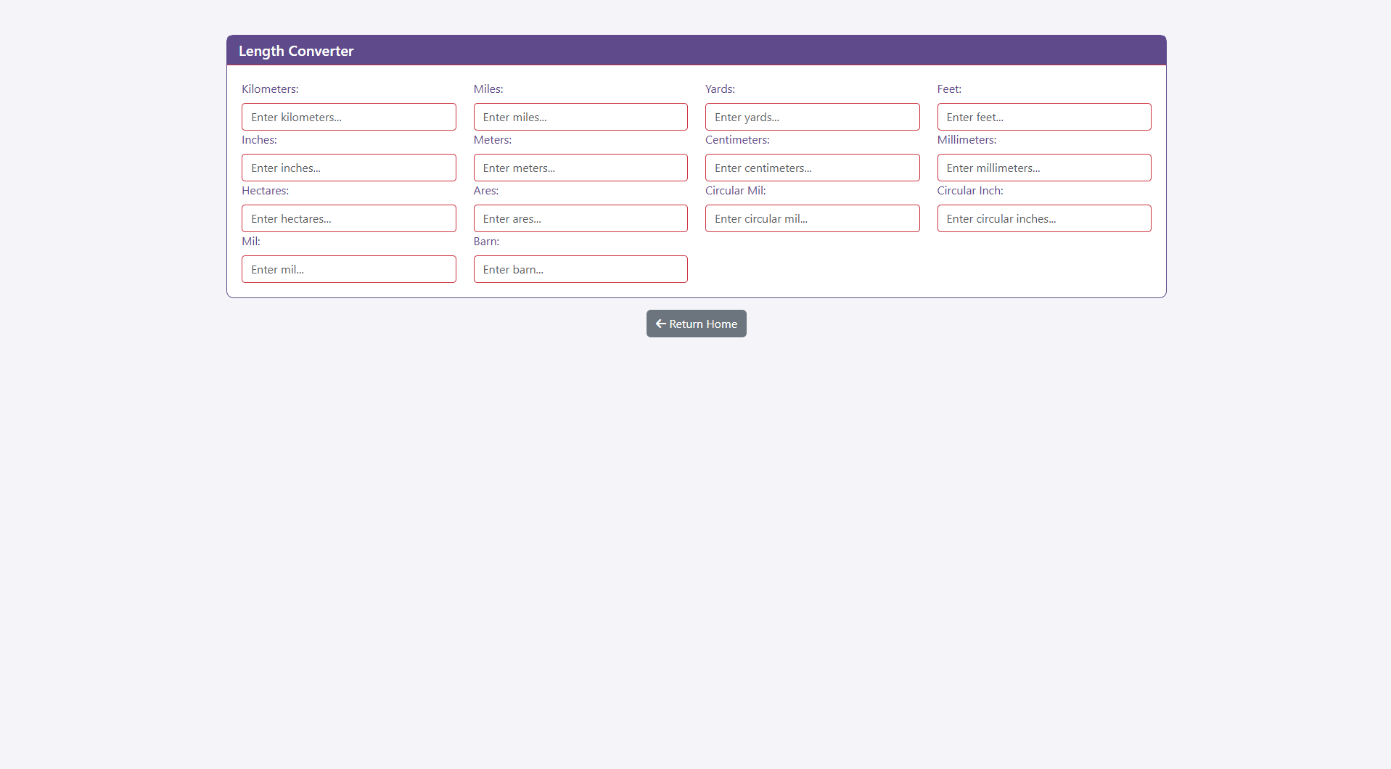Image resolution: width=1391 pixels, height=769 pixels.
Task: Click the Ares text box
Action: 580,218
